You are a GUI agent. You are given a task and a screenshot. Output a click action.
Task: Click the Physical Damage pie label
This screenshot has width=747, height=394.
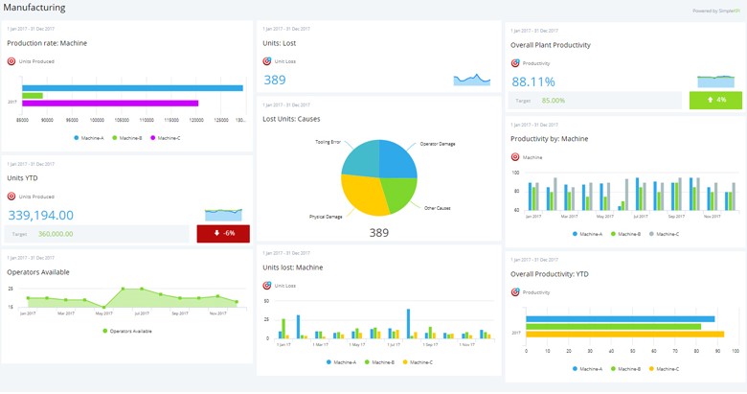(x=326, y=217)
